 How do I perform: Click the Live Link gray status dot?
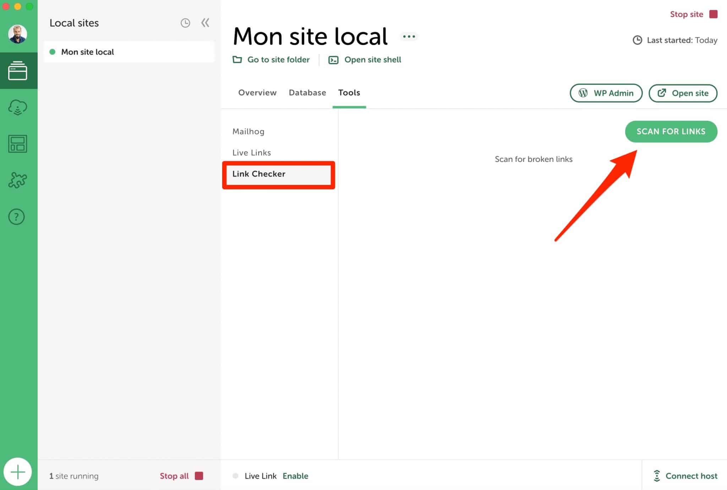[235, 476]
